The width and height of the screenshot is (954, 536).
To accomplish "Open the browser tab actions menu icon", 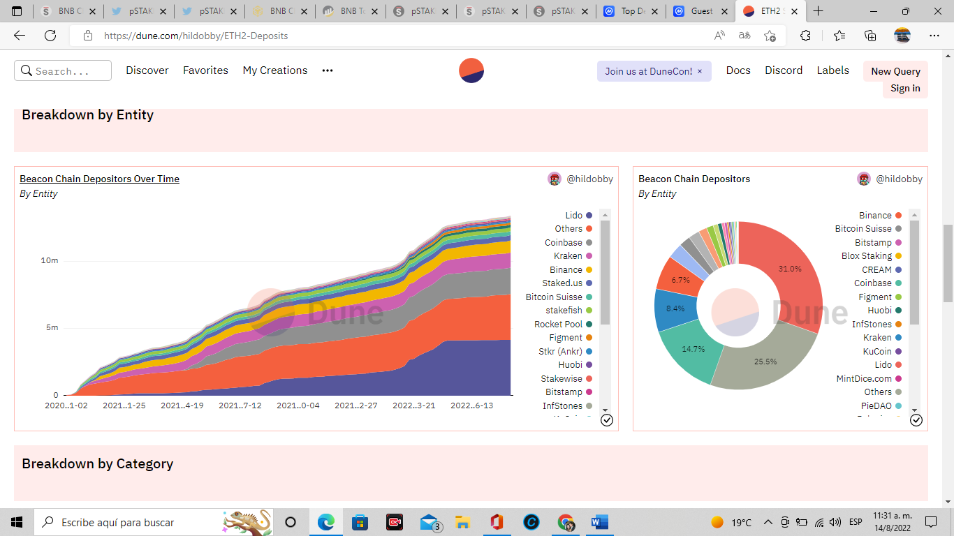I will click(17, 11).
